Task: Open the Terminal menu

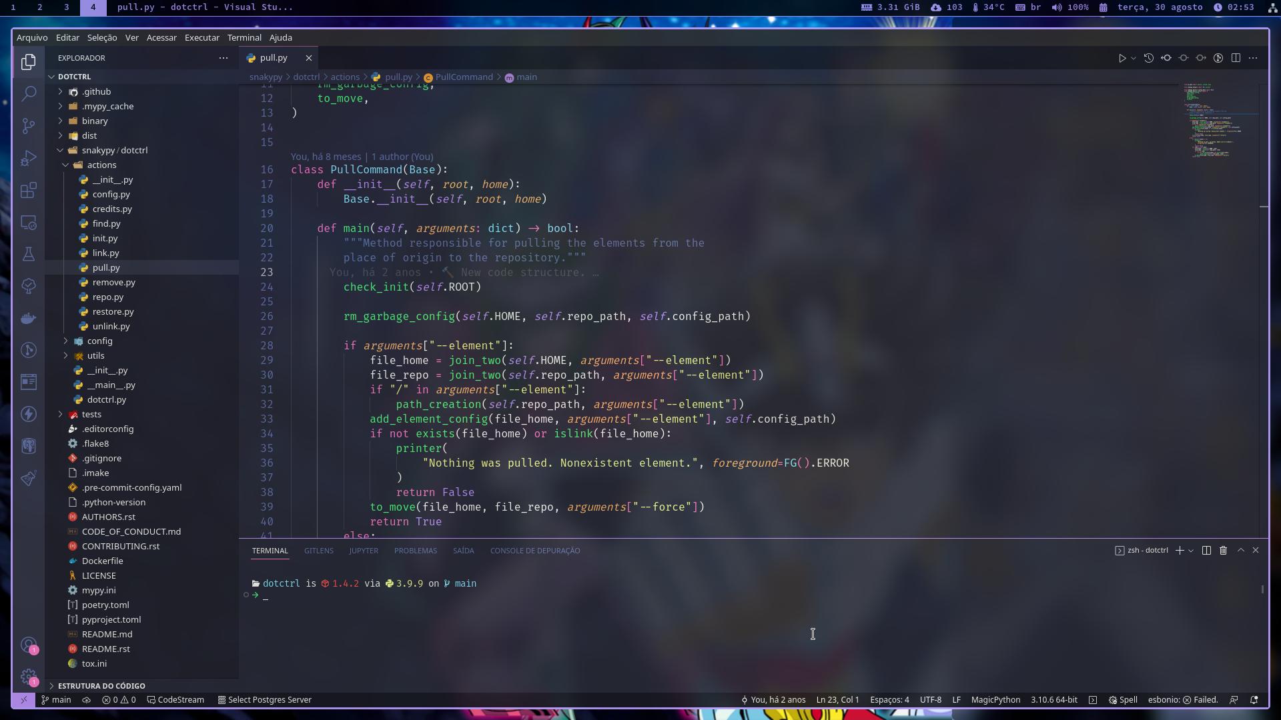Action: tap(244, 38)
